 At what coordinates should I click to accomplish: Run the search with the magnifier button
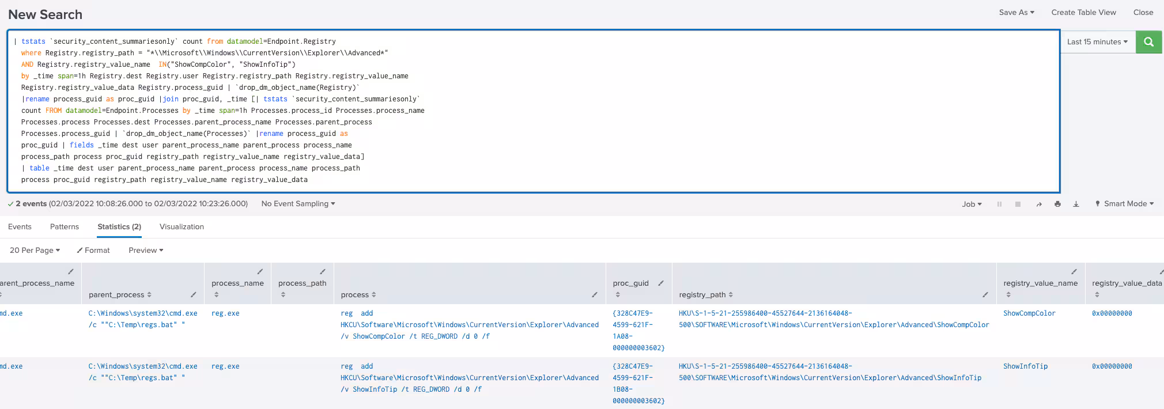pos(1149,41)
